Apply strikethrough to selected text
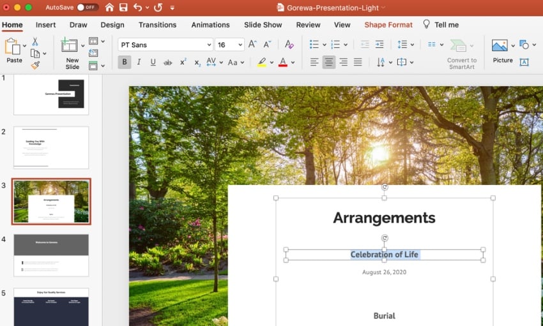The image size is (543, 326). 168,63
